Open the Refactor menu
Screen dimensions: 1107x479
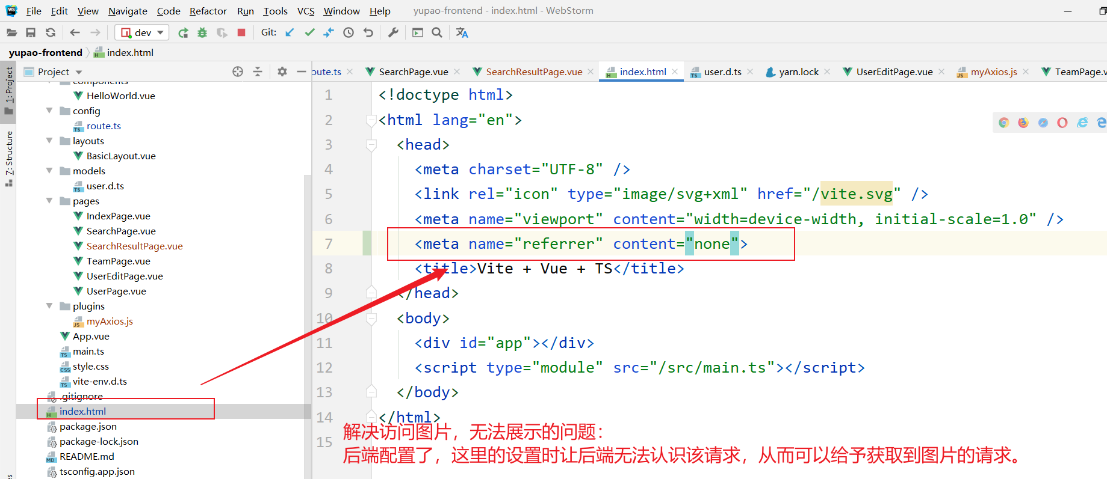coord(208,11)
